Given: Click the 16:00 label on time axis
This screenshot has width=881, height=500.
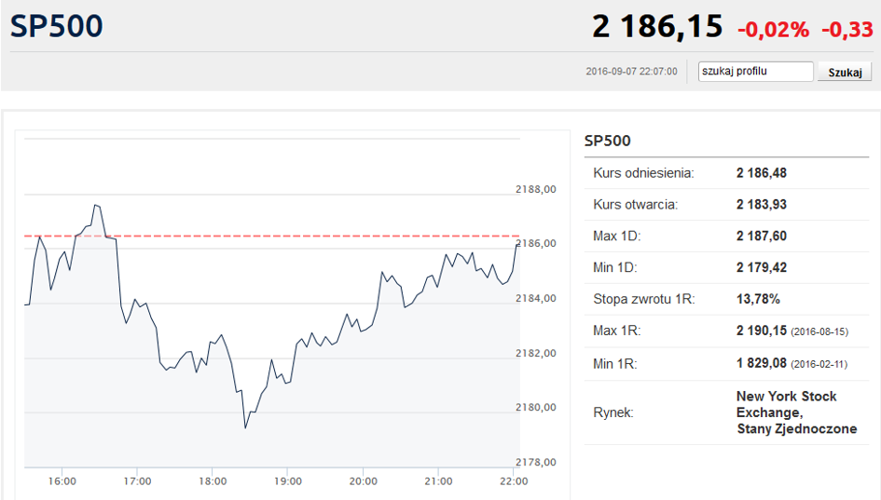Looking at the screenshot, I should [62, 481].
